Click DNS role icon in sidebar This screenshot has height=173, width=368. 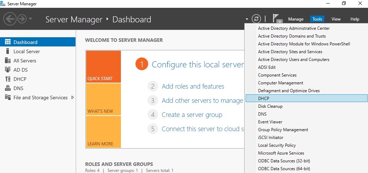tap(8, 88)
